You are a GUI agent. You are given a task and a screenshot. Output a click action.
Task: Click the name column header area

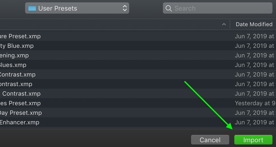point(115,24)
